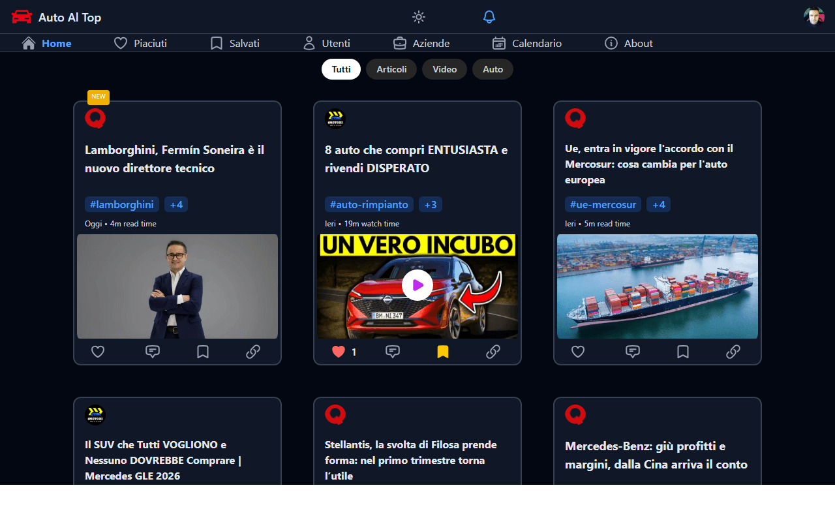
Task: Bookmark the Lamborghini article
Action: pyautogui.click(x=203, y=352)
